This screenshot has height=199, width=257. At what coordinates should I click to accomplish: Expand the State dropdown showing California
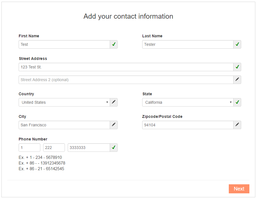click(188, 102)
